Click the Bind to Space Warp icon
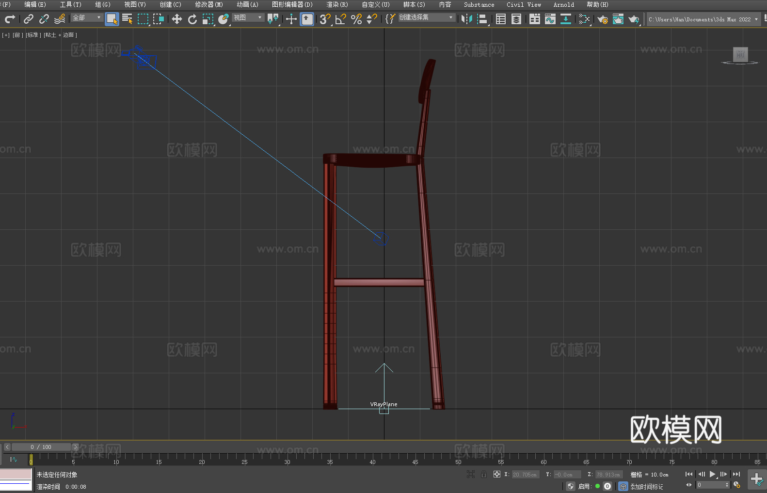Viewport: 767px width, 493px height. coord(60,19)
